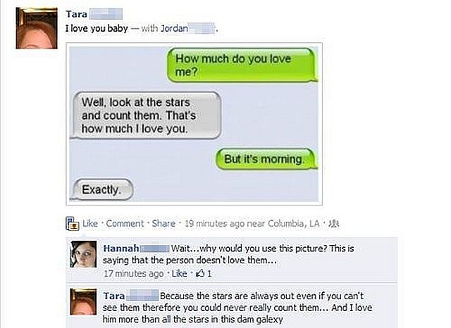Open Tara's profile picture at the top of the post
This screenshot has height=328, width=451.
click(37, 28)
